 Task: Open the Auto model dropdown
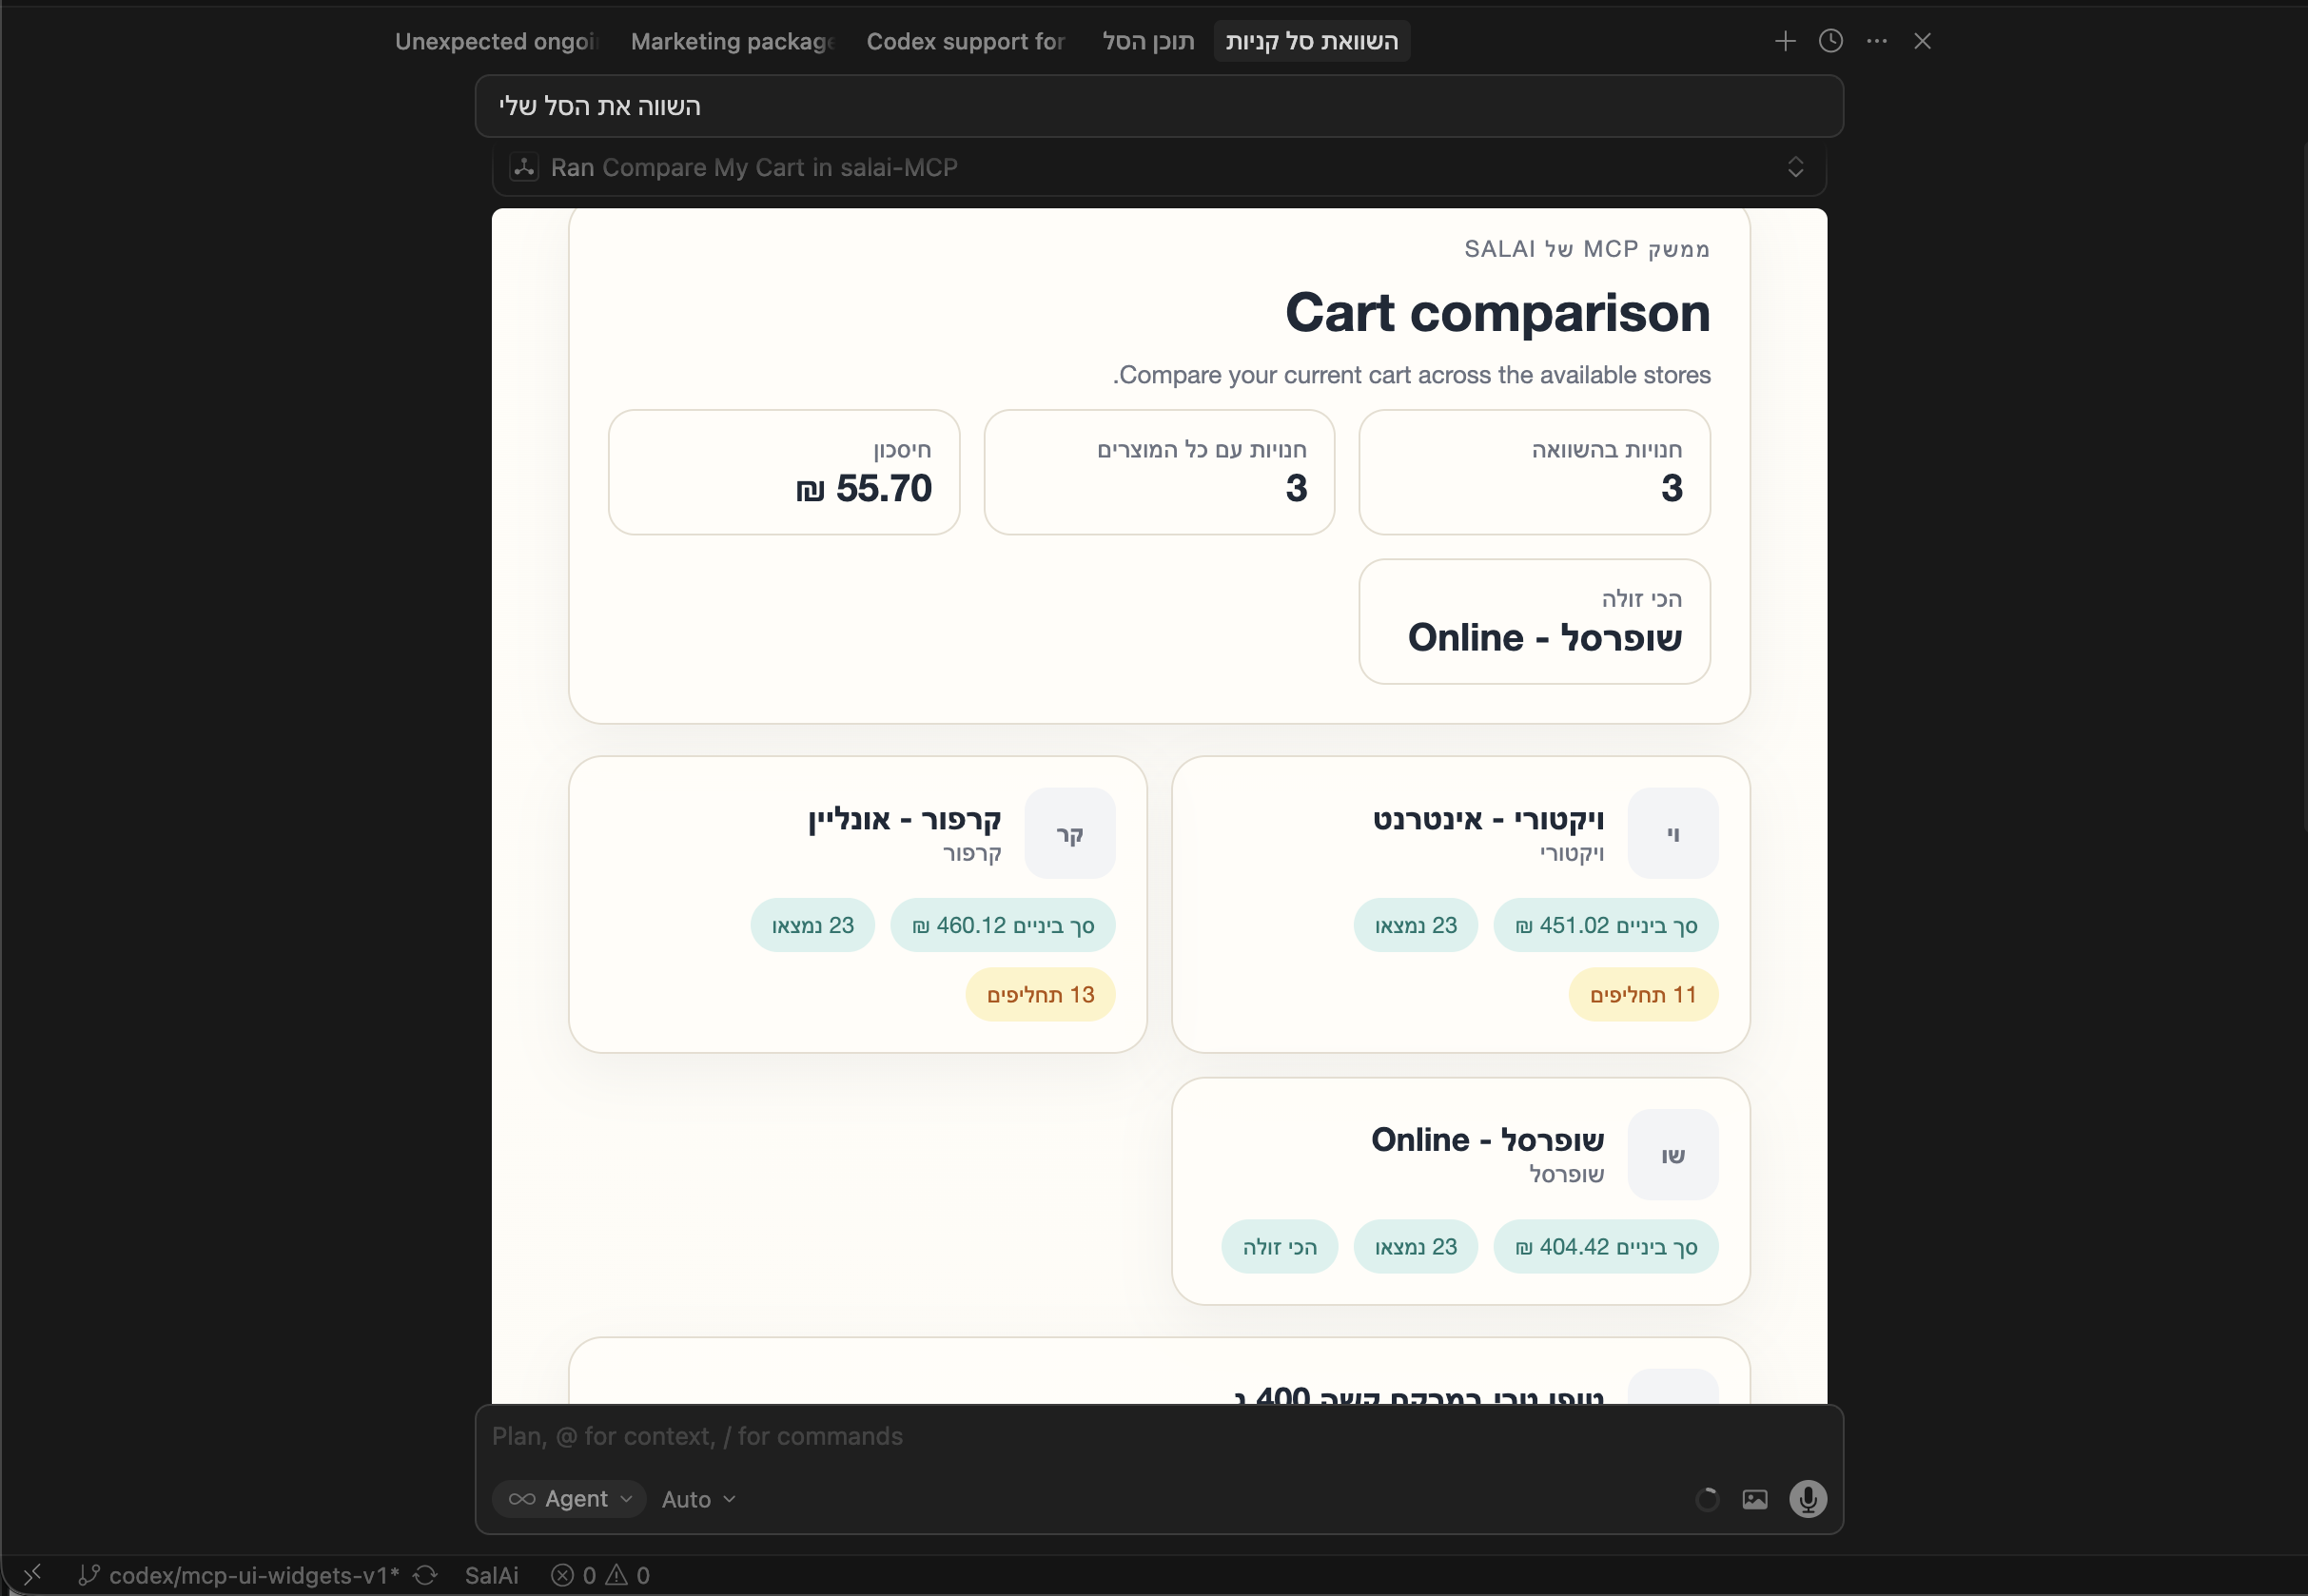698,1499
